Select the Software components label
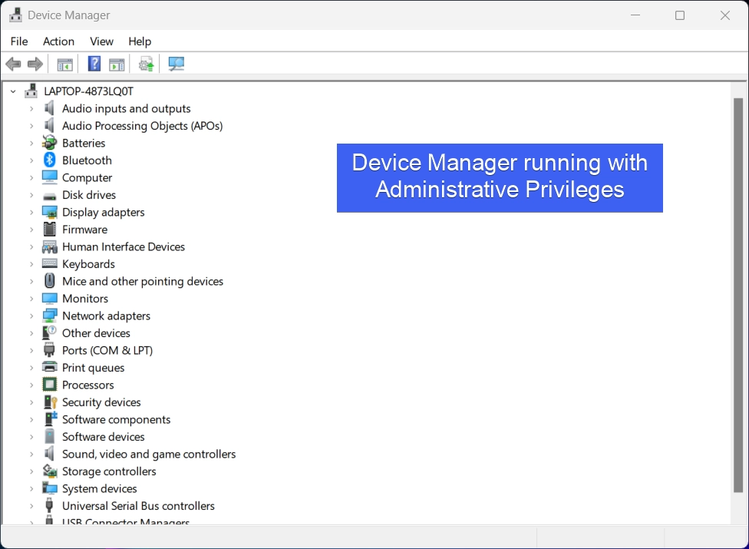This screenshot has height=549, width=749. point(116,419)
